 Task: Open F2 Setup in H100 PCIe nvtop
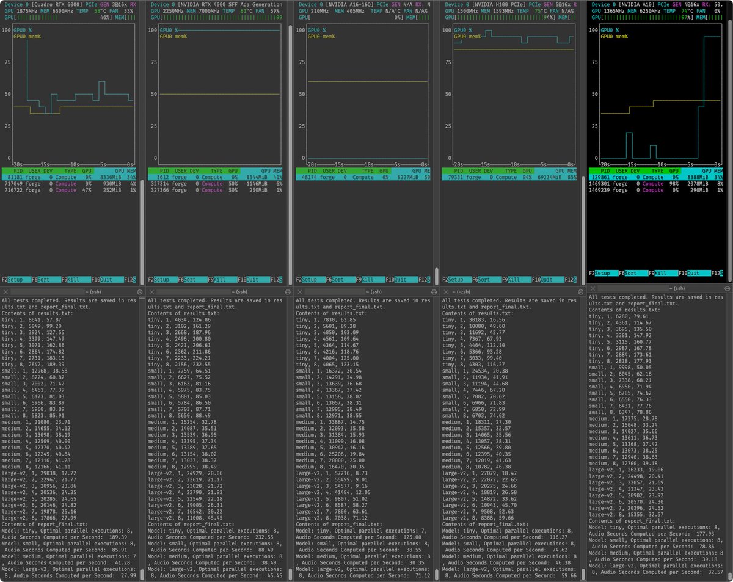[x=457, y=280]
